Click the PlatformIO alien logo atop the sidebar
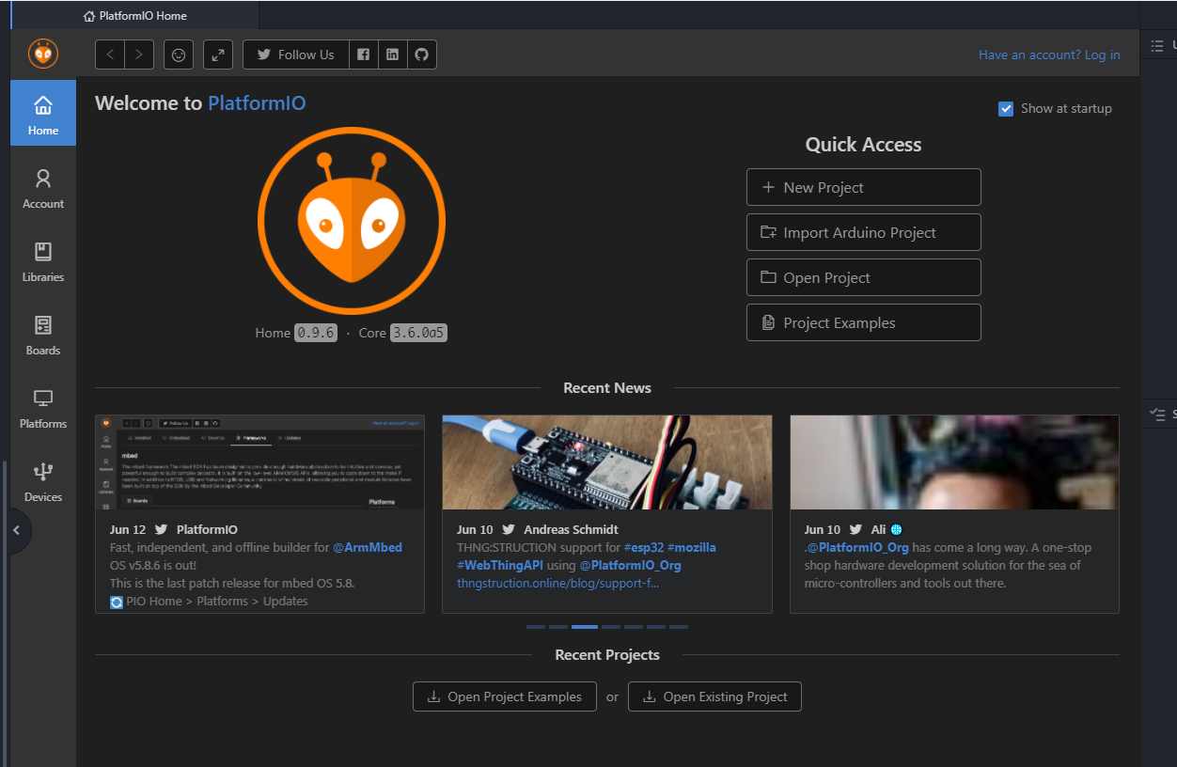This screenshot has width=1177, height=767. [x=43, y=54]
